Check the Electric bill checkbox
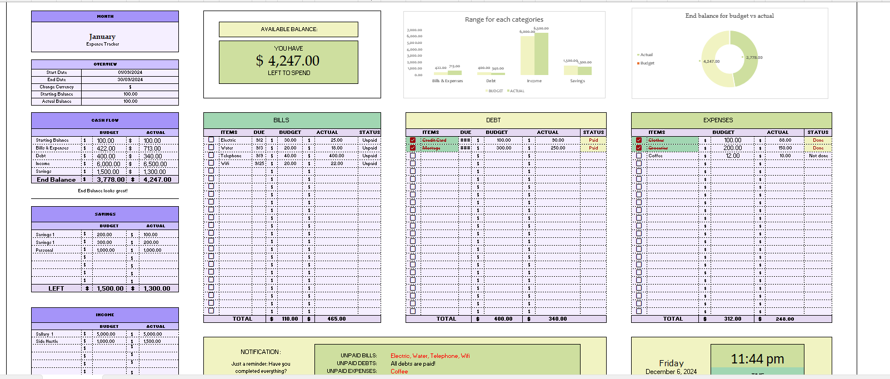Viewport: 890px width, 379px height. click(x=211, y=140)
